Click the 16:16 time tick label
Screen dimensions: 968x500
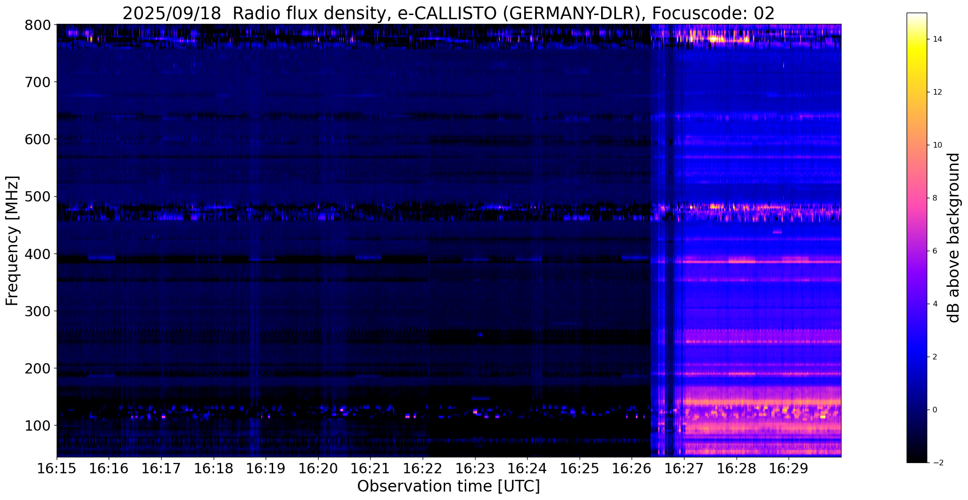(109, 469)
